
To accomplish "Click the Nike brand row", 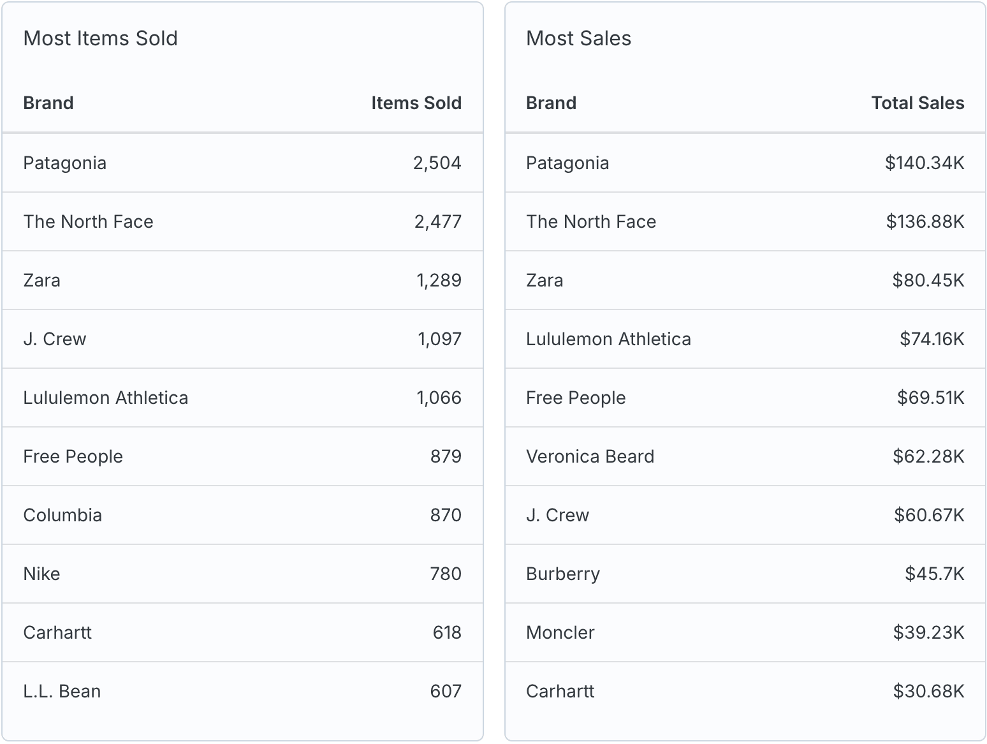I will (242, 574).
